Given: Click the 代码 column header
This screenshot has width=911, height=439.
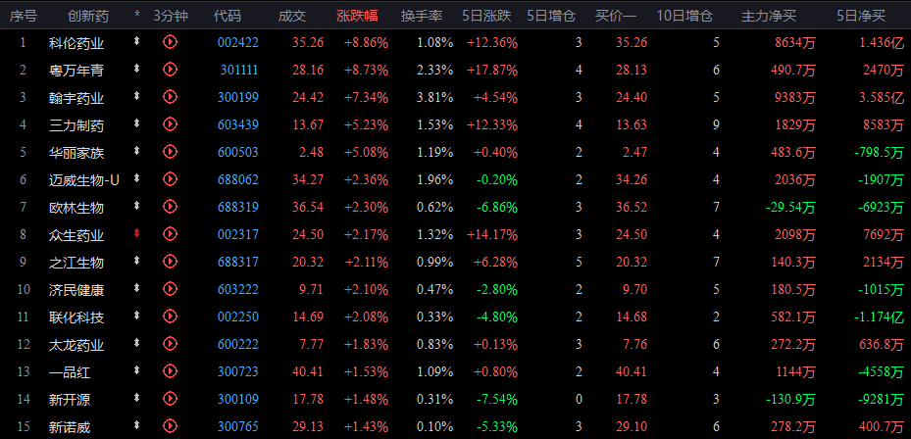Looking at the screenshot, I should [x=228, y=16].
